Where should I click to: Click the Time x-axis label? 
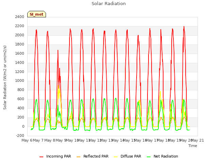point(193,146)
